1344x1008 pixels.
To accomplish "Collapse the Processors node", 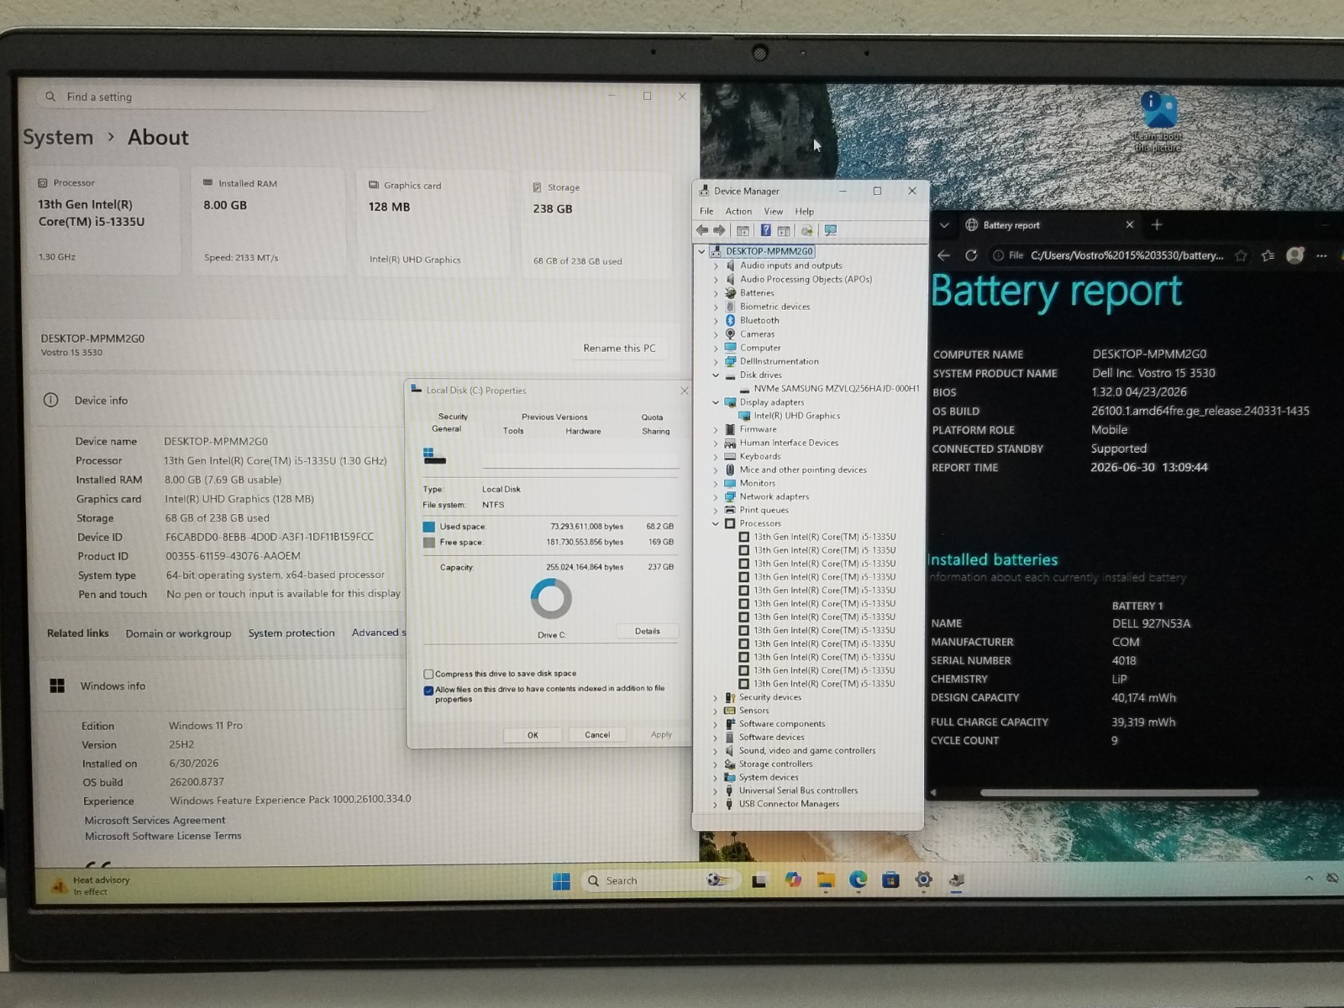I will click(x=716, y=523).
